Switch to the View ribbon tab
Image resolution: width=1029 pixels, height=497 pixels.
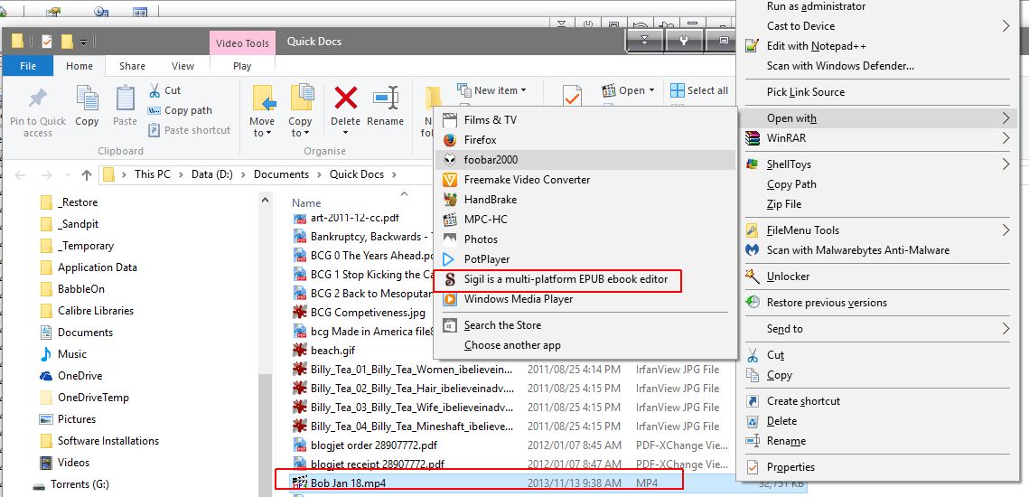coord(183,66)
